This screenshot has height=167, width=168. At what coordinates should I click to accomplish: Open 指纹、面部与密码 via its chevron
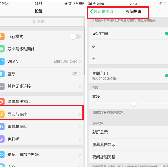tap(80, 154)
